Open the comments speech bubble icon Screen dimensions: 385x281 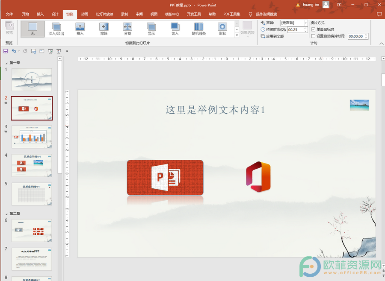379,14
